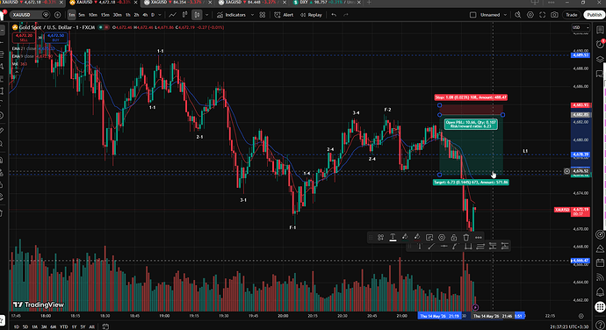Expand the timeframe interval dropdown arrow
Image resolution: width=606 pixels, height=330 pixels.
160,15
